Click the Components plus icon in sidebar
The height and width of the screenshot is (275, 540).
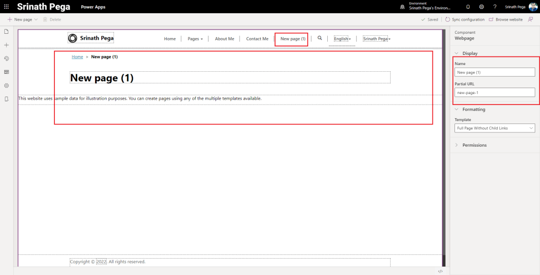pos(6,45)
